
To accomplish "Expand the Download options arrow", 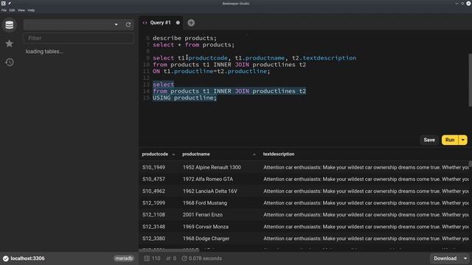I will 465,258.
